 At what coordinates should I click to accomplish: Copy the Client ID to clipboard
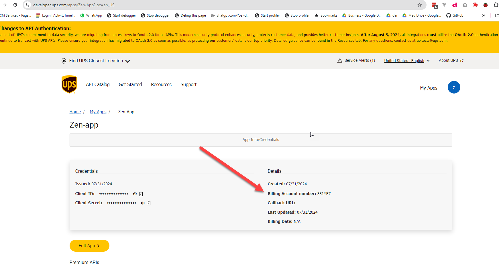tap(141, 194)
